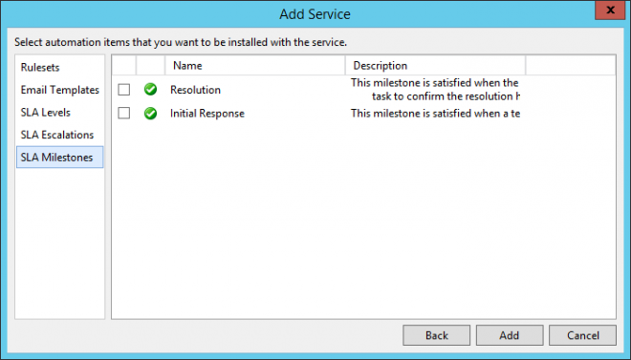
Task: Enable the Initial Response checkbox
Action: (x=124, y=113)
